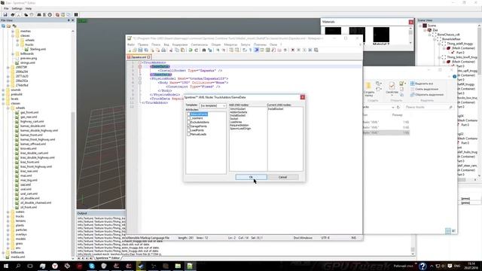Open Синтаксисы menu in Notepad++
Image resolution: width=482 pixels, height=271 pixels.
coord(199,45)
